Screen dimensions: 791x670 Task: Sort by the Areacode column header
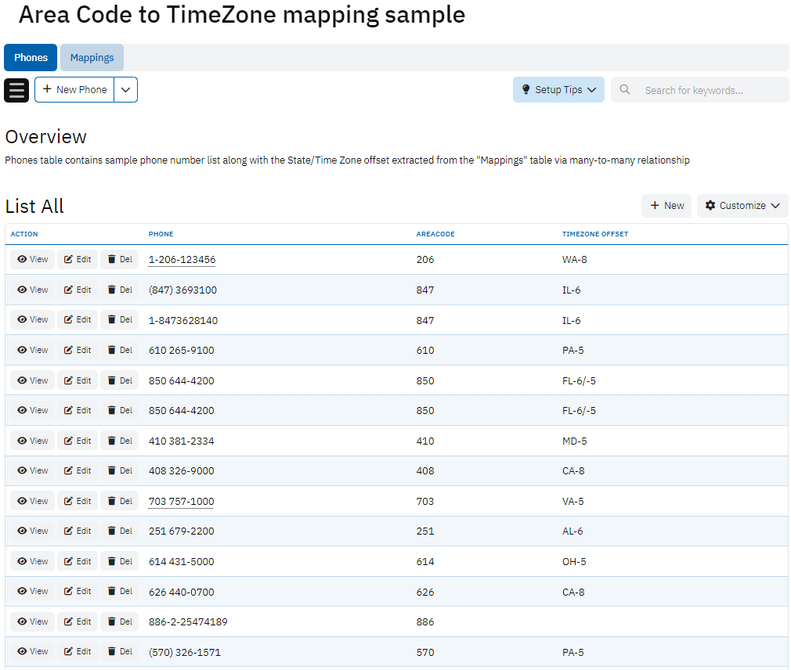435,234
